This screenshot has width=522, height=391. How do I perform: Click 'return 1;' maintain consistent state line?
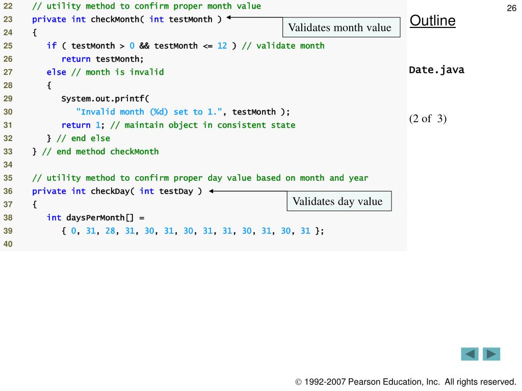(x=178, y=125)
